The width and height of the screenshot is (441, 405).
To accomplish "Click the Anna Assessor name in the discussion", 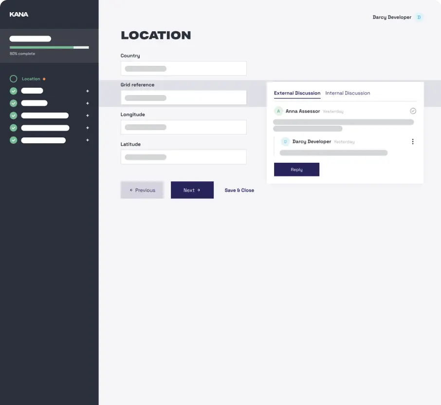I will [303, 111].
